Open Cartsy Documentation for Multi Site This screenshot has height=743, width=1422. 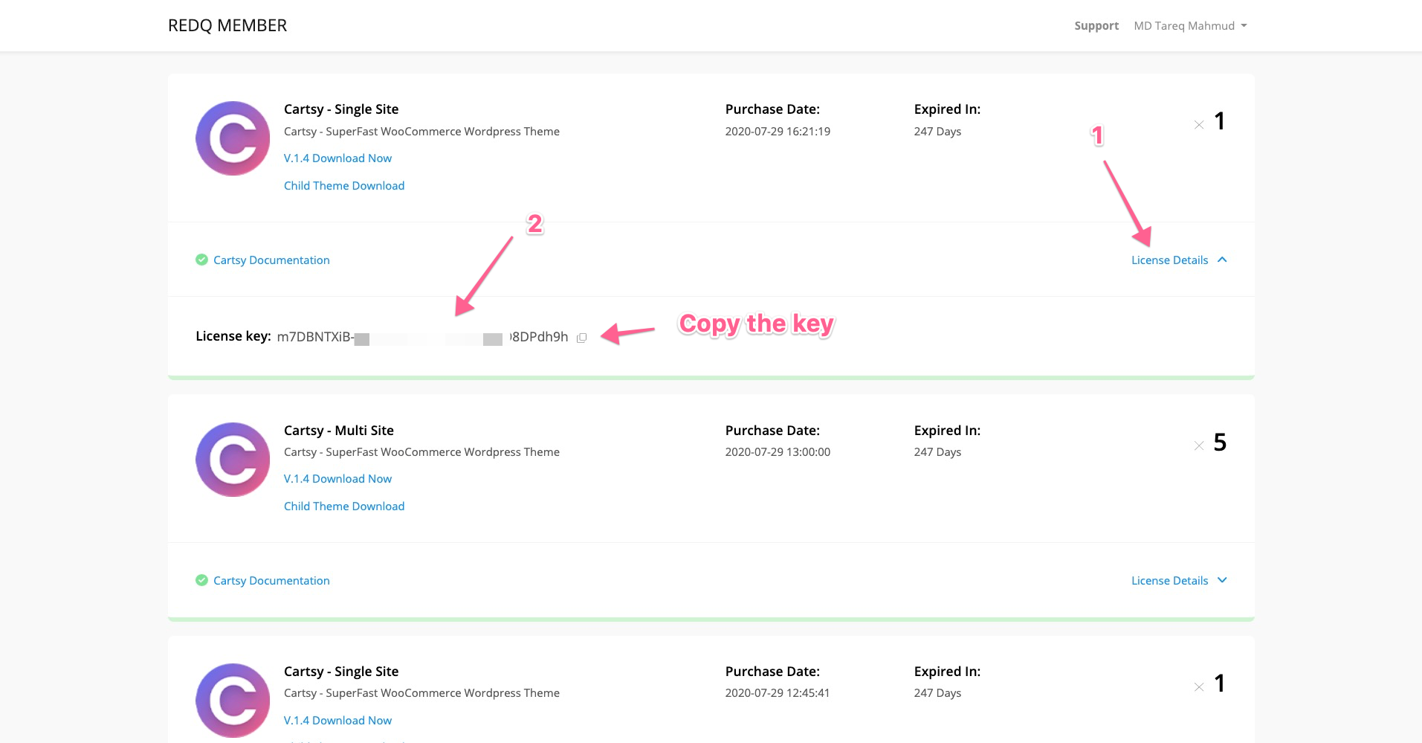[x=271, y=580]
